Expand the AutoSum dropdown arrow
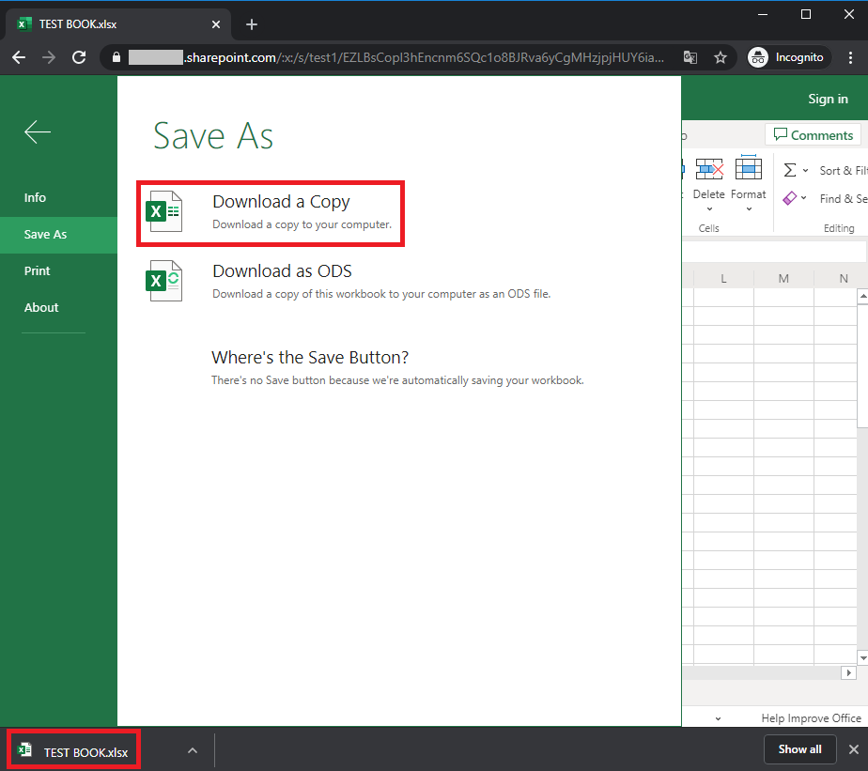The width and height of the screenshot is (868, 771). (x=805, y=171)
